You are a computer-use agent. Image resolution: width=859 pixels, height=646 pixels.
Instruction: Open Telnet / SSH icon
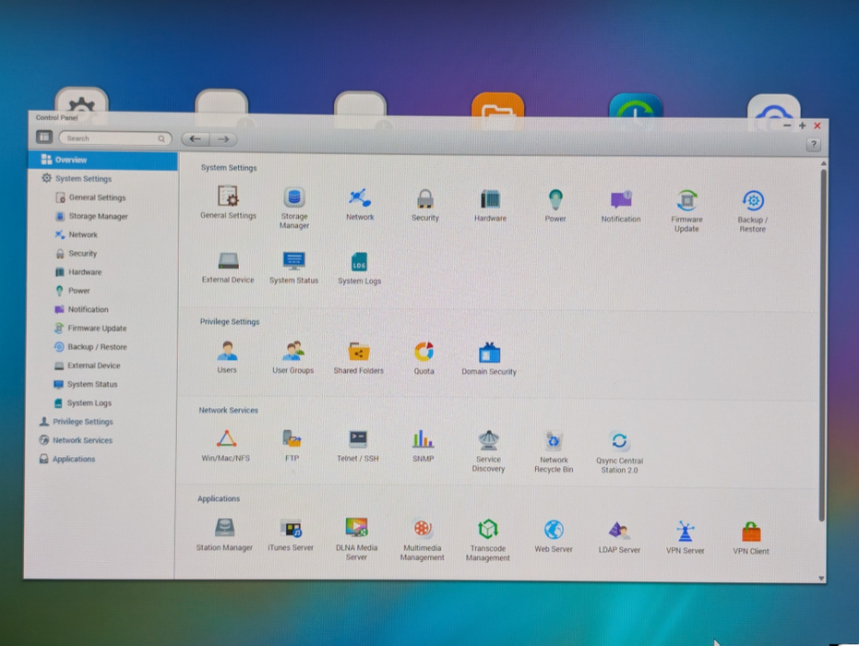click(x=358, y=439)
